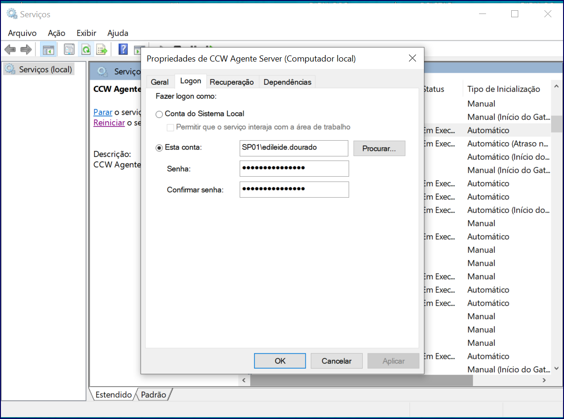Click the horizontal scrollbar left arrow

pyautogui.click(x=243, y=380)
